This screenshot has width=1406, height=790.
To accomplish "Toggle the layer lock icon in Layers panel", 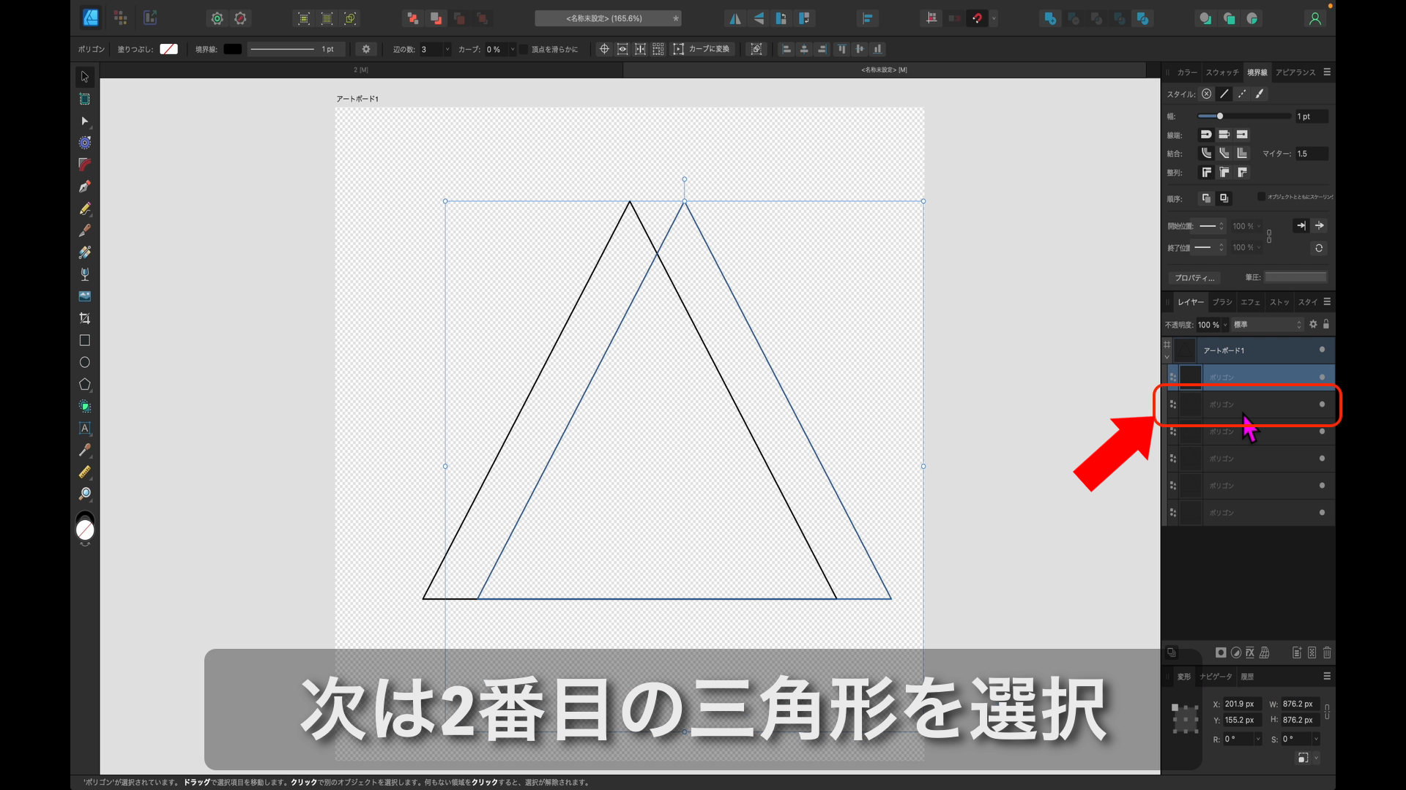I will (1326, 324).
